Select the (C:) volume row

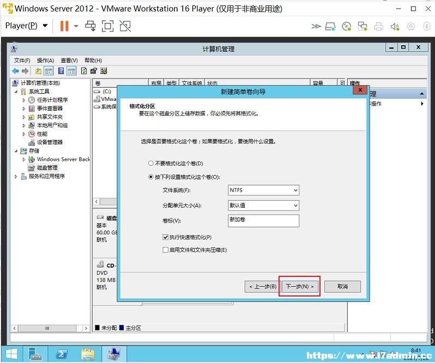pos(107,92)
